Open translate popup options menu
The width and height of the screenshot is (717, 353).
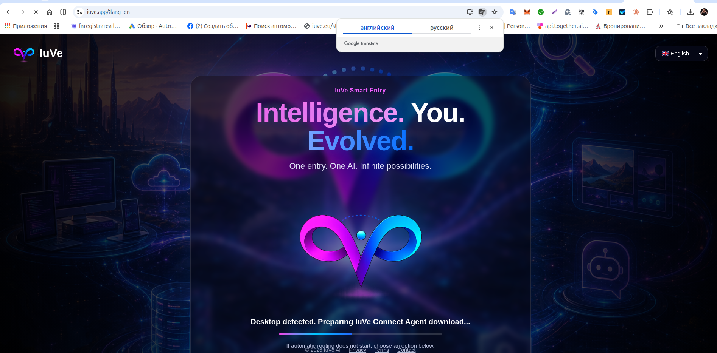coord(479,28)
